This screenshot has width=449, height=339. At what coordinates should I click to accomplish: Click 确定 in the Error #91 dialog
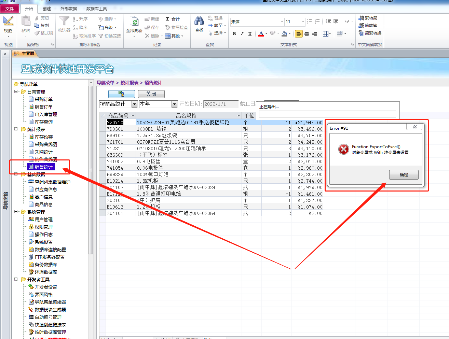tap(404, 175)
